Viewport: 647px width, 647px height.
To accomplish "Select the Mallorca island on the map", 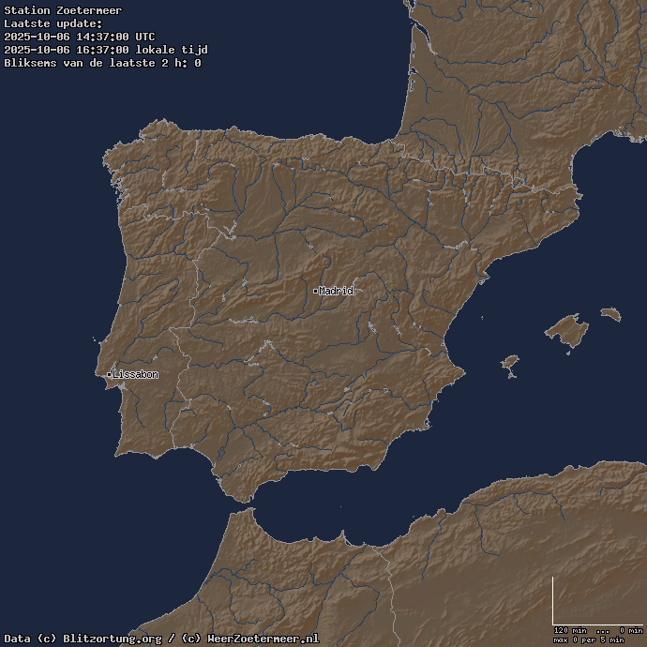I will pyautogui.click(x=567, y=329).
